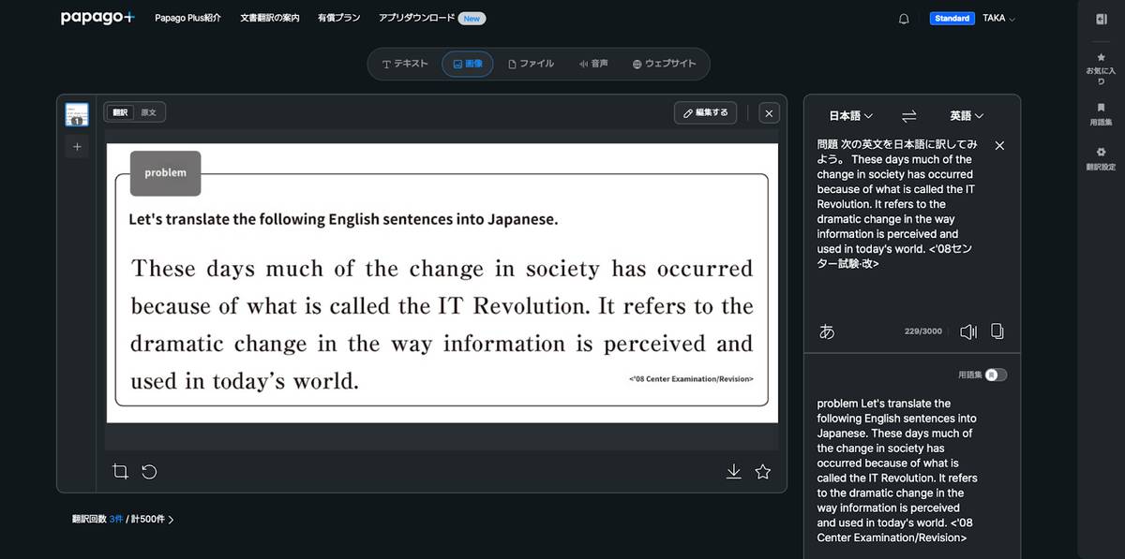Download the translated image
This screenshot has height=559, width=1125.
tap(734, 472)
